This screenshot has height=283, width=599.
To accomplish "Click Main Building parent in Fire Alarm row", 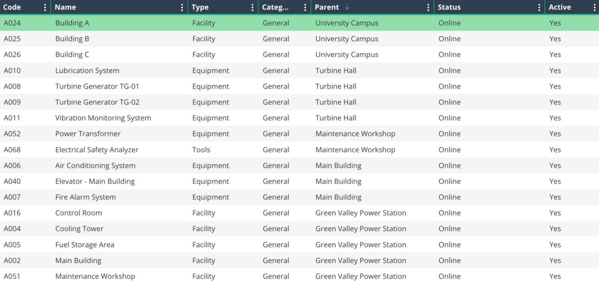I will [x=338, y=197].
